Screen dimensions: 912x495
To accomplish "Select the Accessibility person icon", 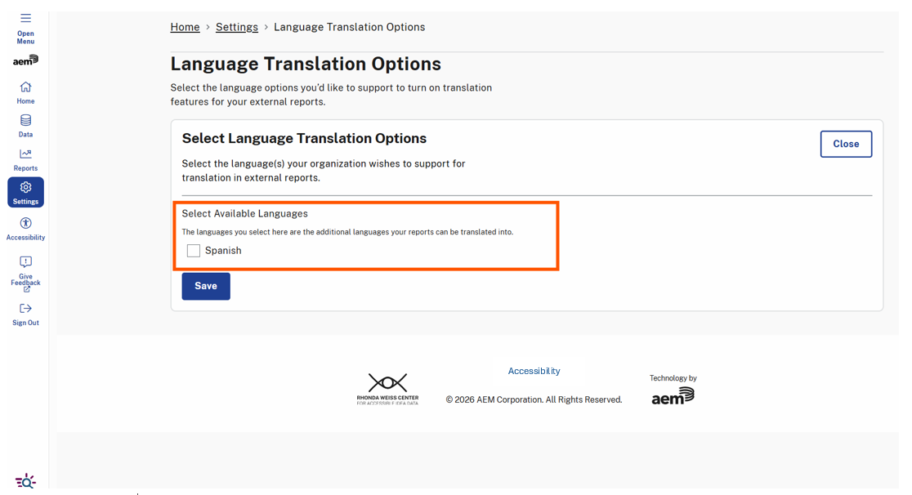I will tap(25, 224).
